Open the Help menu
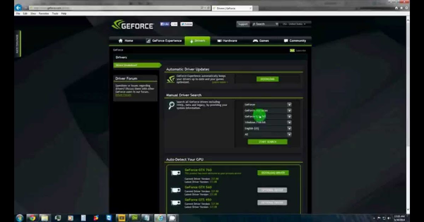Viewport: 424px width, 222px height. tap(64, 13)
